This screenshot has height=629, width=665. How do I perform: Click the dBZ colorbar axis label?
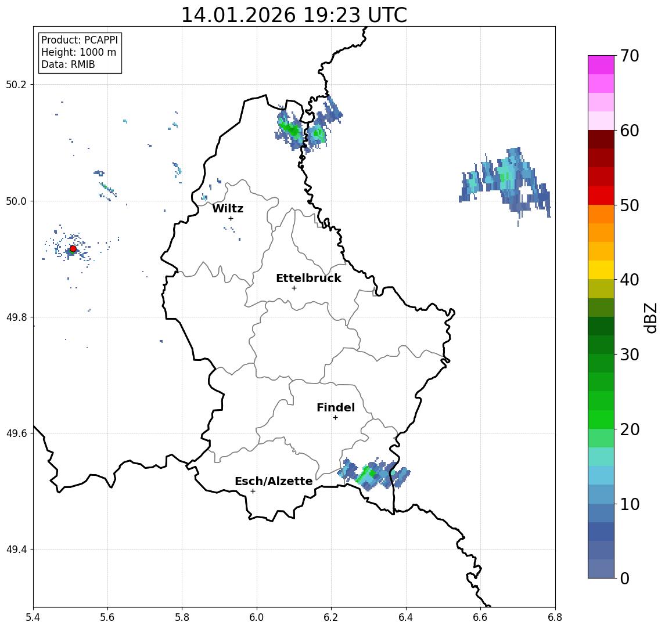pyautogui.click(x=650, y=318)
